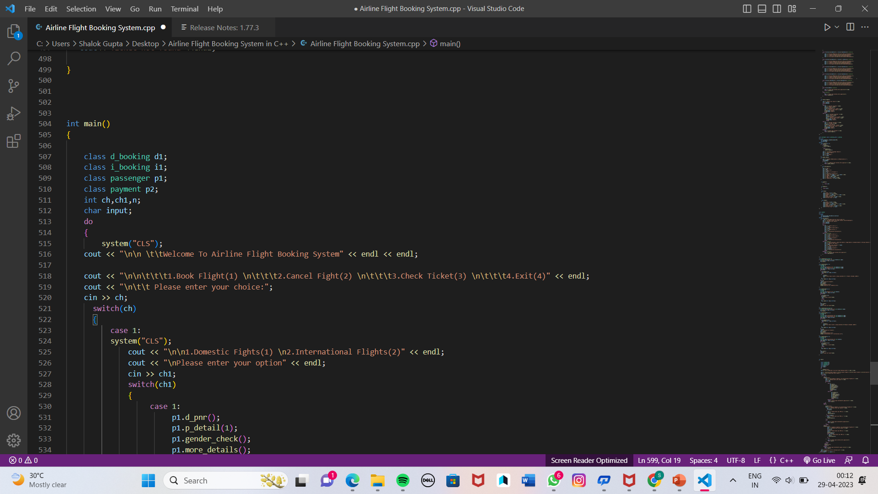Open the Terminal menu
This screenshot has width=878, height=494.
point(184,9)
